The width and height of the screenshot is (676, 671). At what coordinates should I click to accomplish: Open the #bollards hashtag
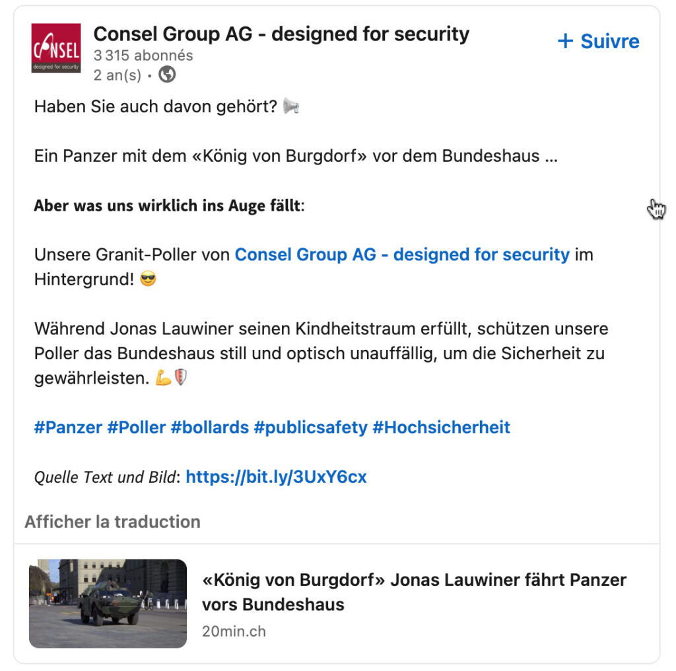click(x=209, y=427)
